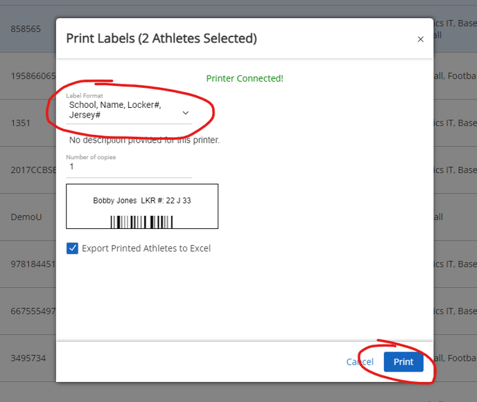The image size is (477, 402).
Task: Close the Print Labels dialog
Action: click(420, 39)
